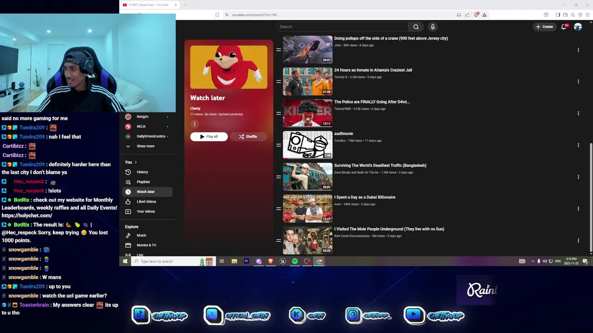Open Dubai Billionaire video thumbnail

(308, 209)
